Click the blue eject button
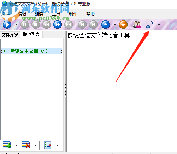 point(106,25)
